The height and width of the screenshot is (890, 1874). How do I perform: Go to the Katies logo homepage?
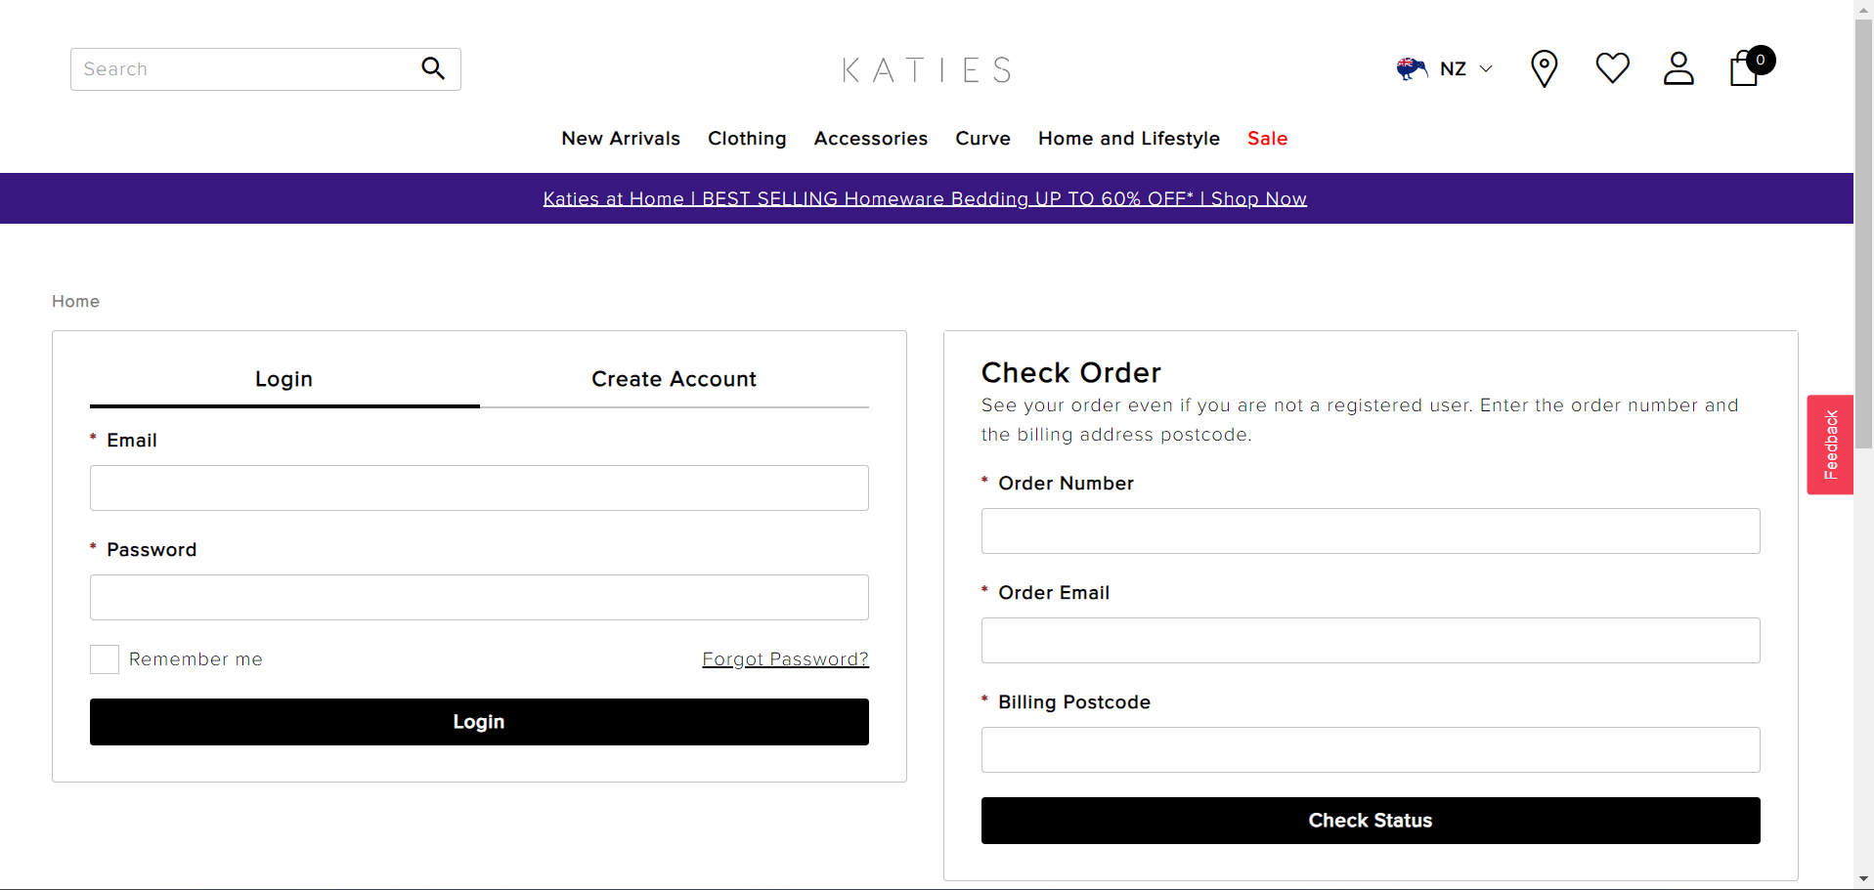point(927,70)
